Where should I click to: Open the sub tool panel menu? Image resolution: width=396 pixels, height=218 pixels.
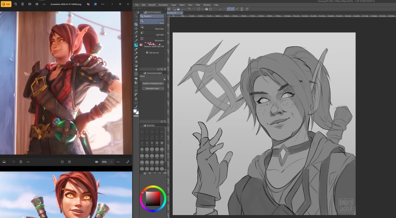pos(141,12)
